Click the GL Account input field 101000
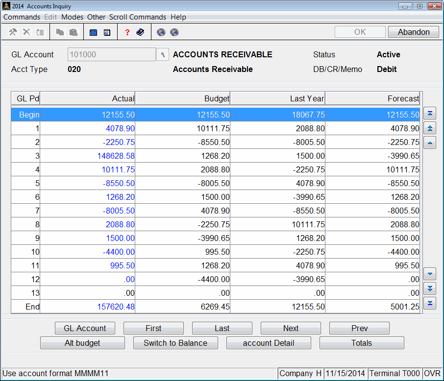Screen dimensions: 444x381 coord(112,54)
